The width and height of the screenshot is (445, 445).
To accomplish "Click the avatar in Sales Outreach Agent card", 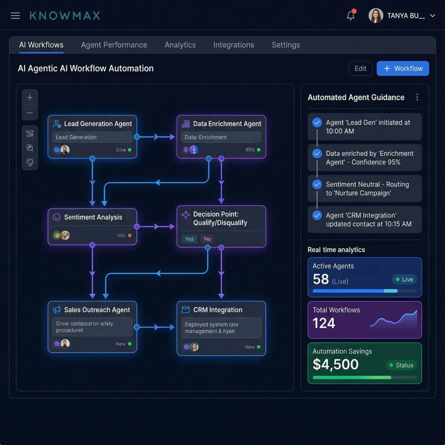I will pos(65,344).
